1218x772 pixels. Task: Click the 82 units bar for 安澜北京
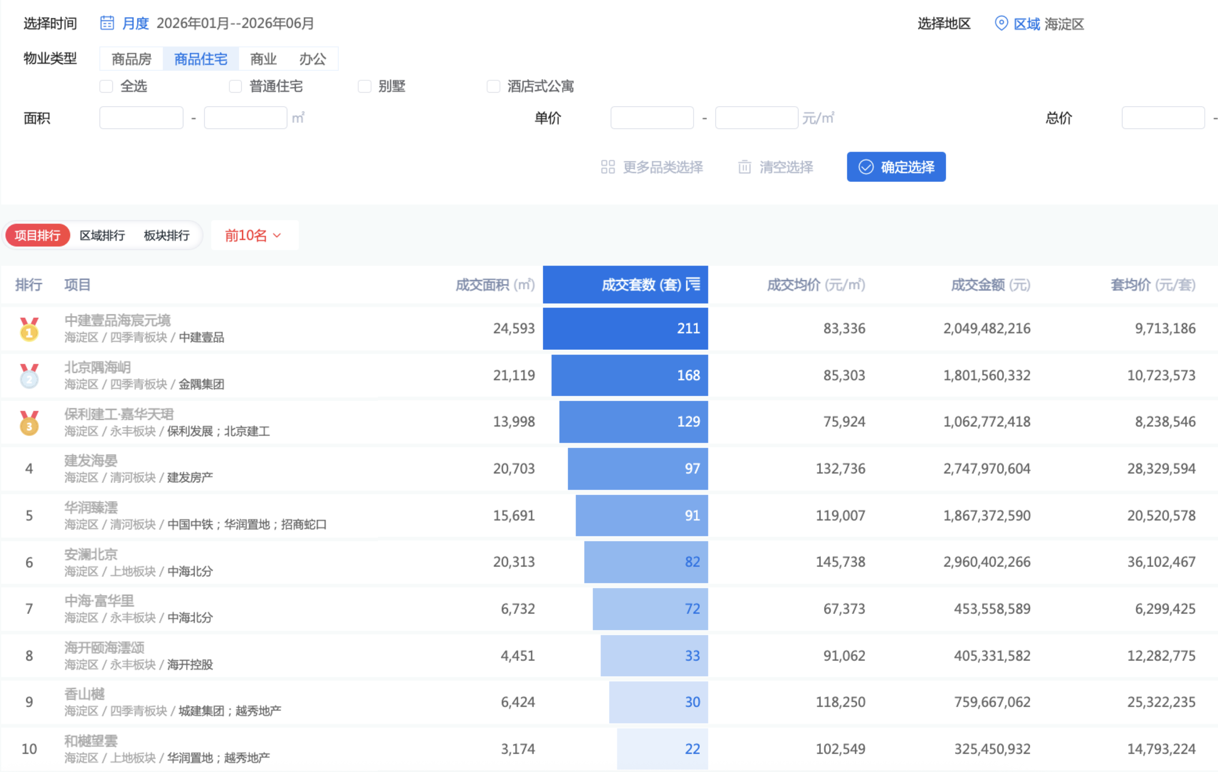click(647, 562)
